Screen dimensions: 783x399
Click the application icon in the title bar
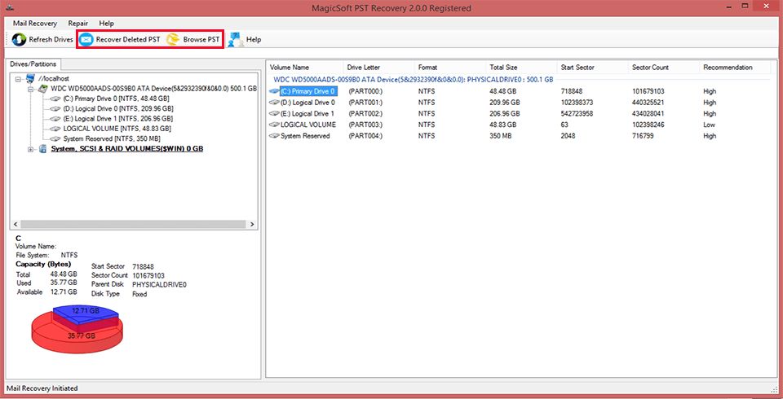9,7
